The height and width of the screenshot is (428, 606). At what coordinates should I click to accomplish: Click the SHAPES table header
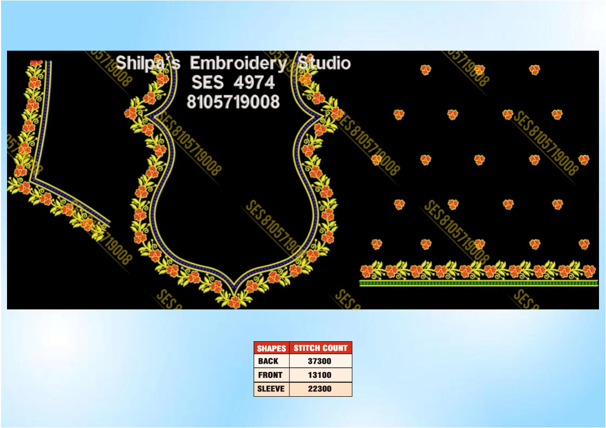(x=271, y=348)
